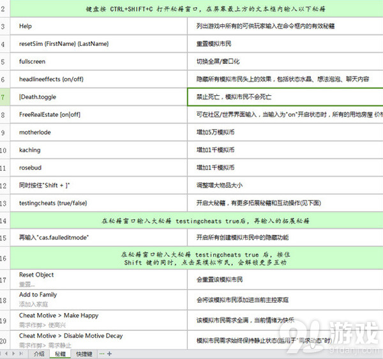The height and width of the screenshot is (359, 383).
Task: Select the fullscreen cell
Action: point(99,61)
